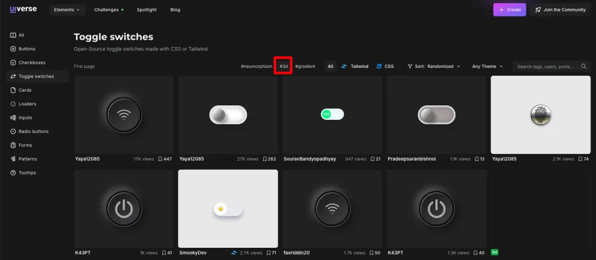Open SouravBandyopadhyay's profile link
Viewport: 596px width, 260px height.
(310, 159)
